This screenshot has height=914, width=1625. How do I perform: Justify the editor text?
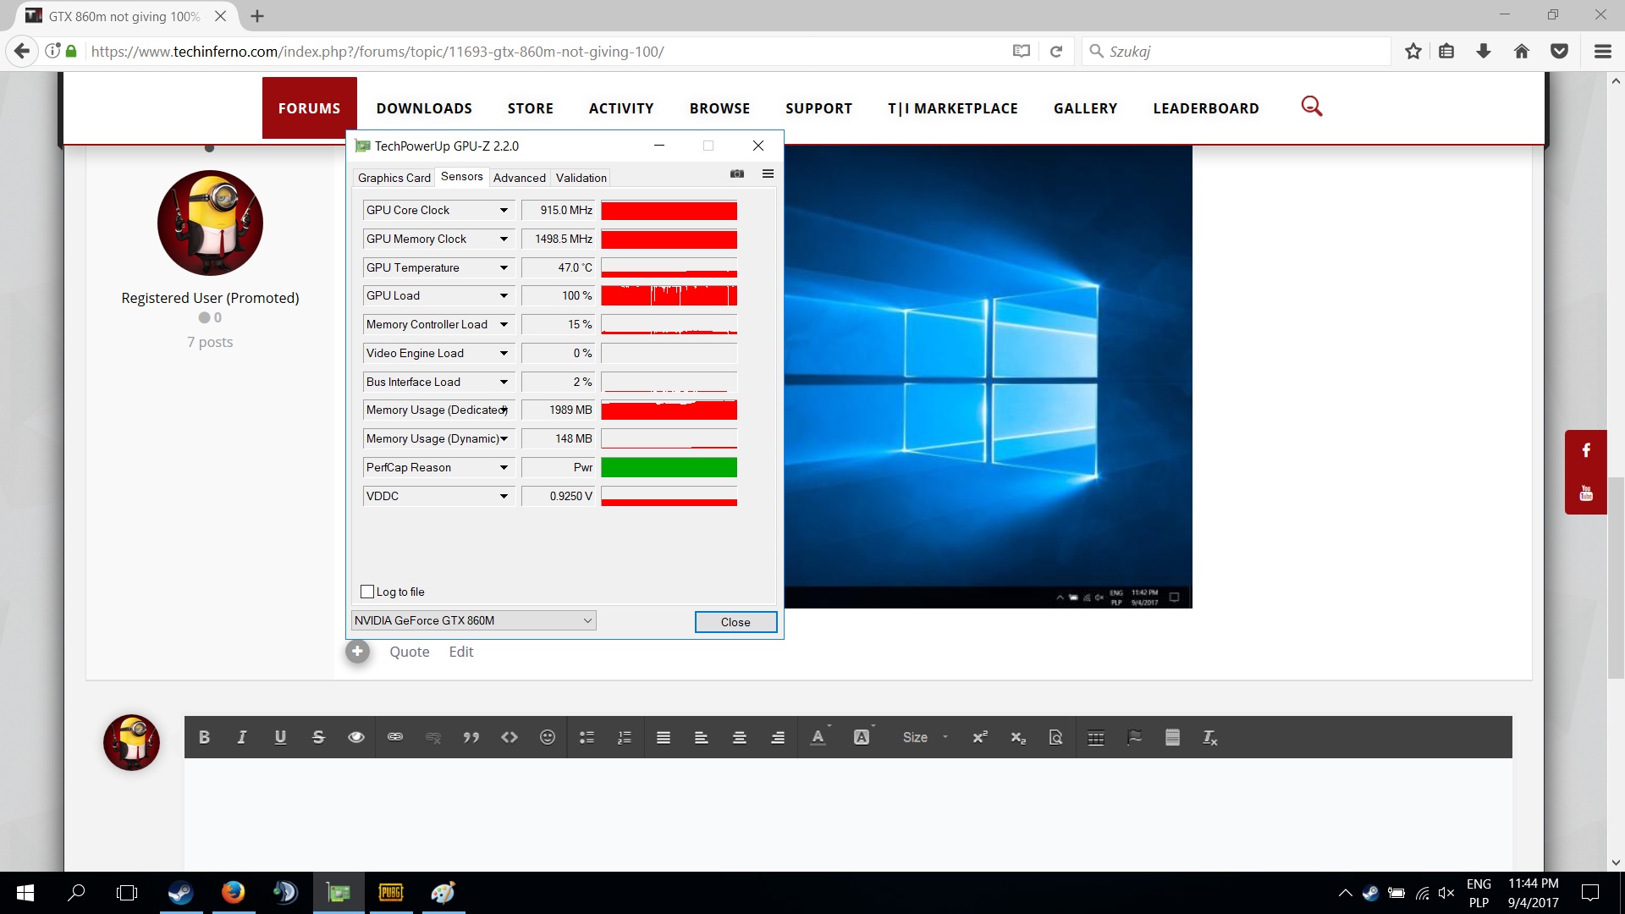(664, 737)
